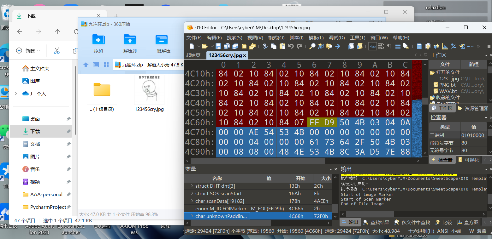The width and height of the screenshot is (492, 239).
Task: Click the Save floppy disk icon in 010 Editor
Action: pos(218,46)
